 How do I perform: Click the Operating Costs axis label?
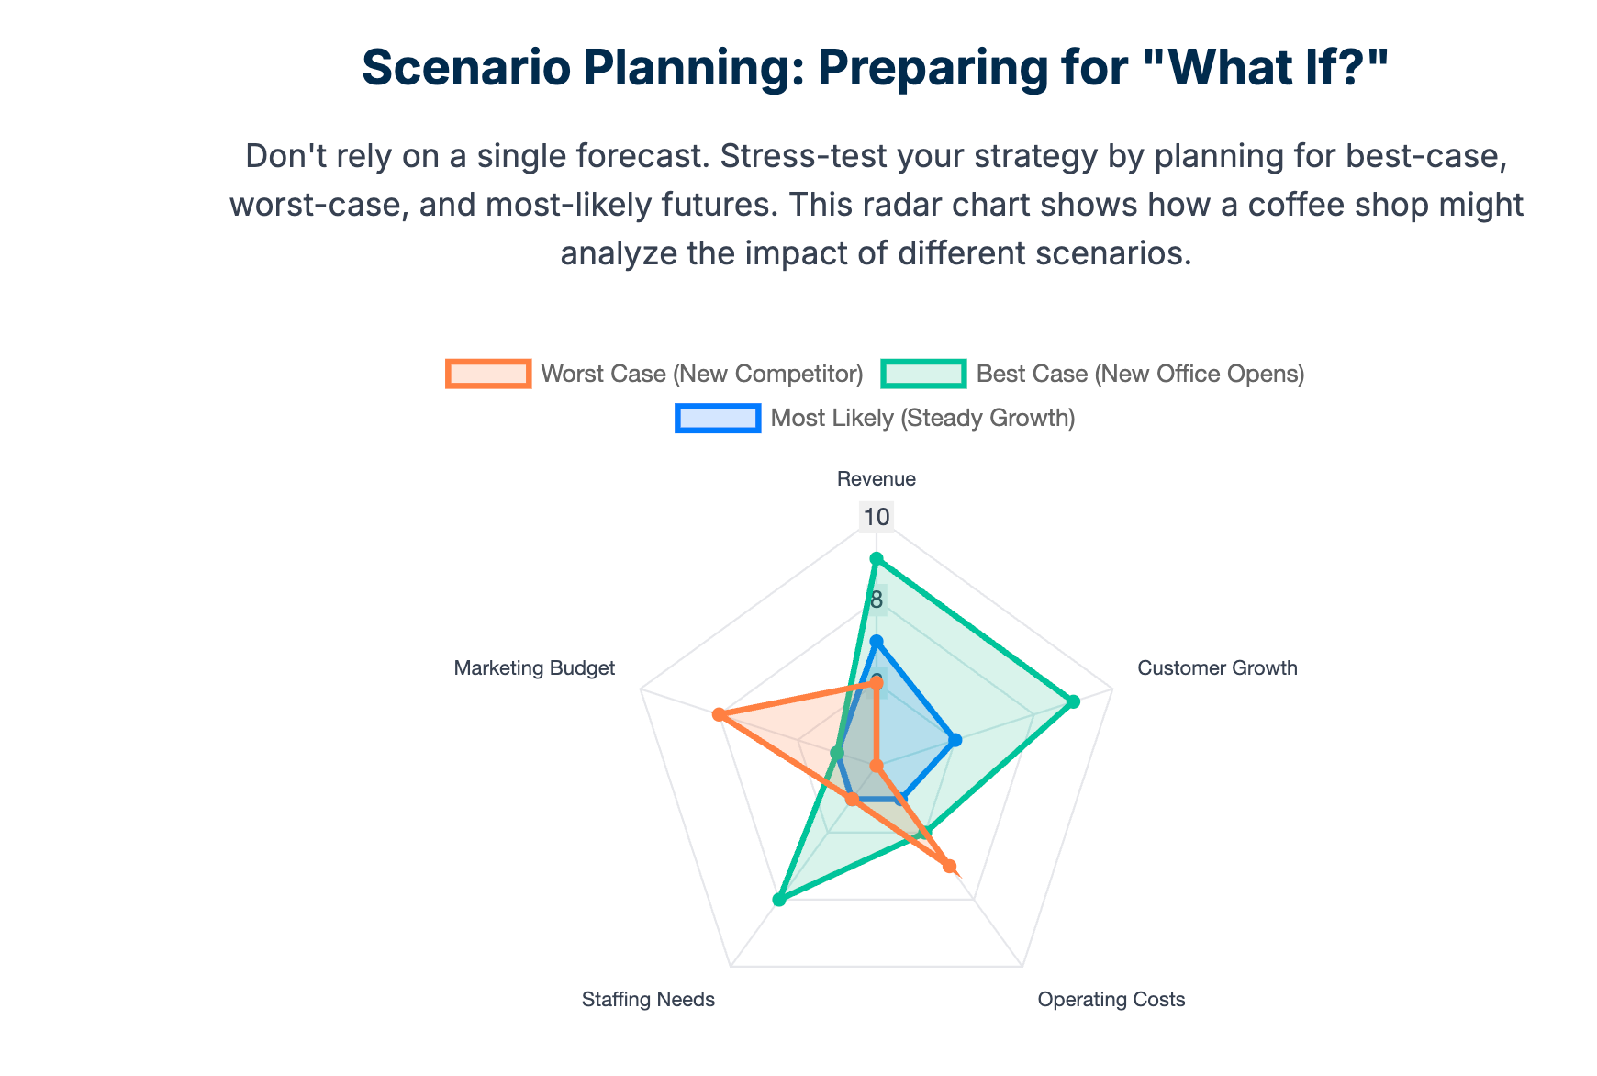(x=1111, y=1000)
